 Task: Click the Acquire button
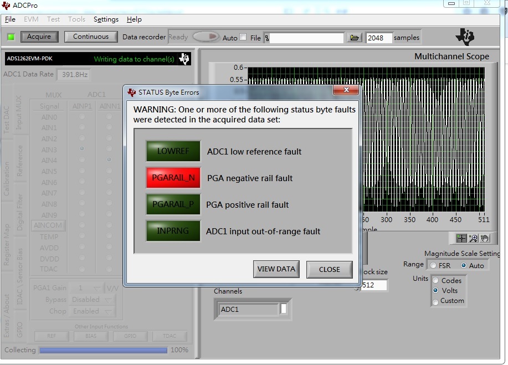[x=39, y=37]
